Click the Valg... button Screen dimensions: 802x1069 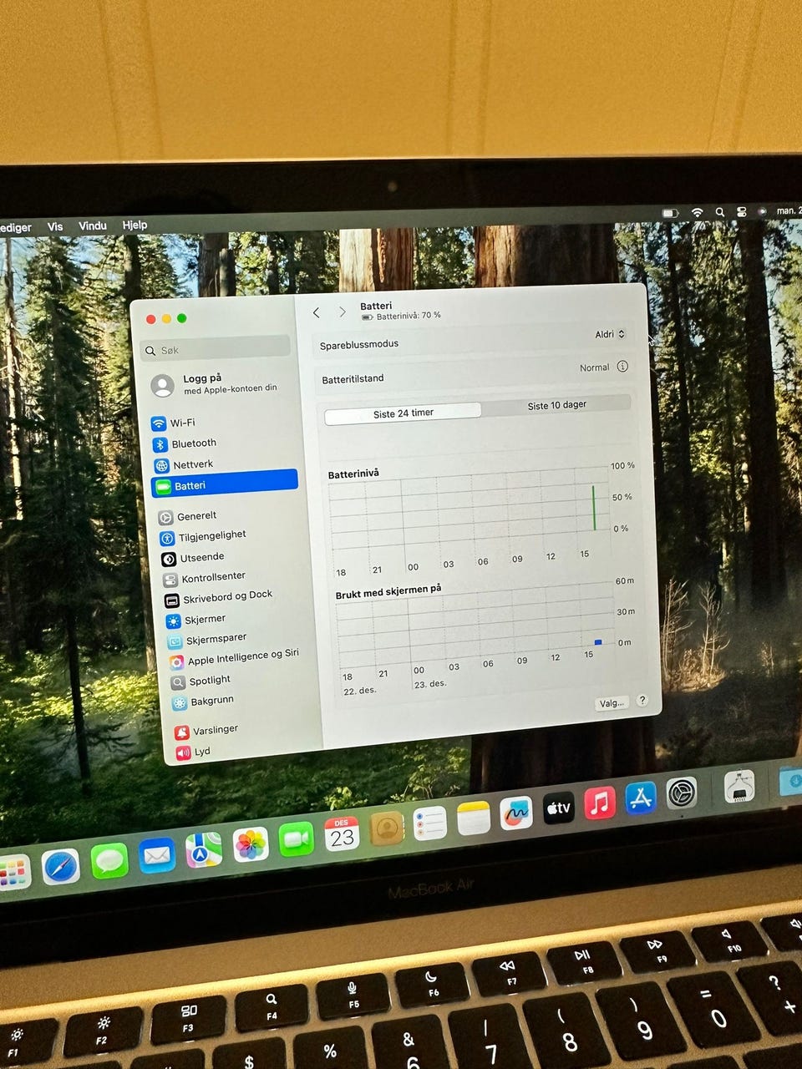pos(611,703)
